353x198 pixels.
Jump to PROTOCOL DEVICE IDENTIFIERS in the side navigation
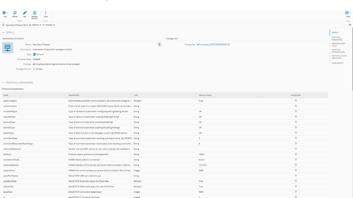pos(339,57)
